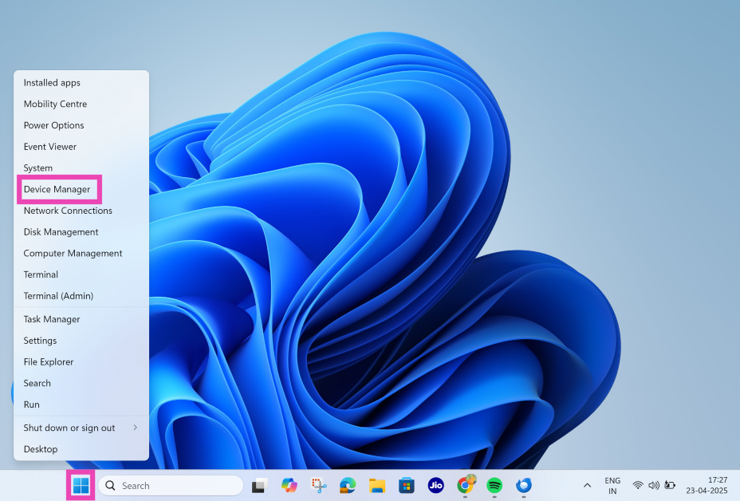Click the Windows Start button

click(x=81, y=485)
